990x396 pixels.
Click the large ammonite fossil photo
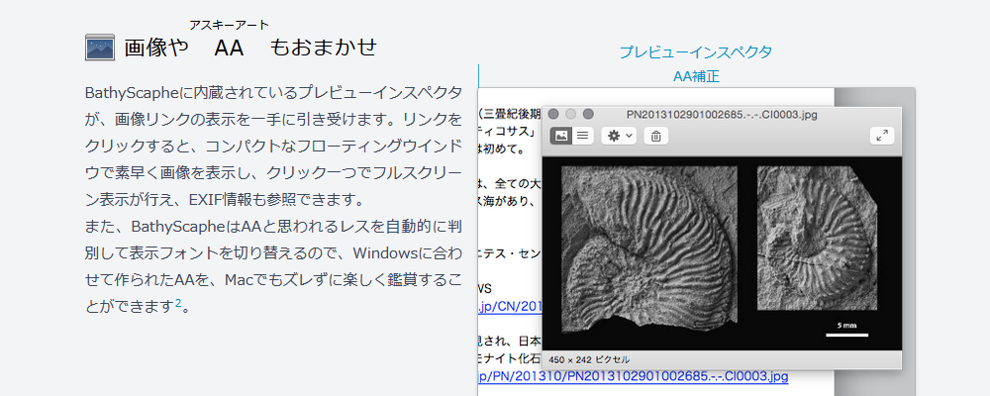[649, 249]
